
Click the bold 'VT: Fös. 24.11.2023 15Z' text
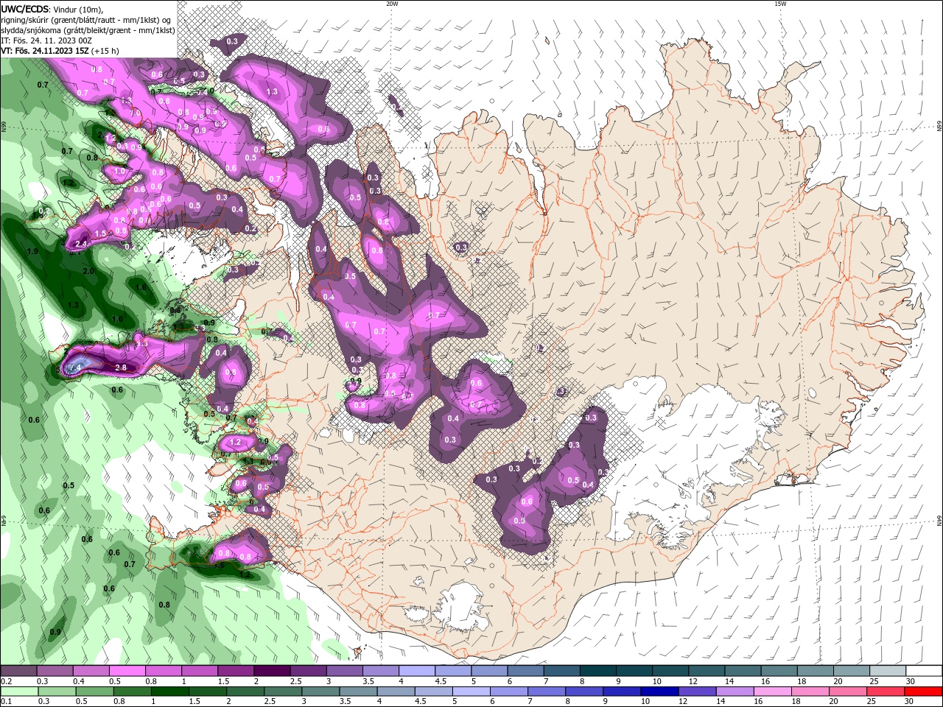point(45,51)
